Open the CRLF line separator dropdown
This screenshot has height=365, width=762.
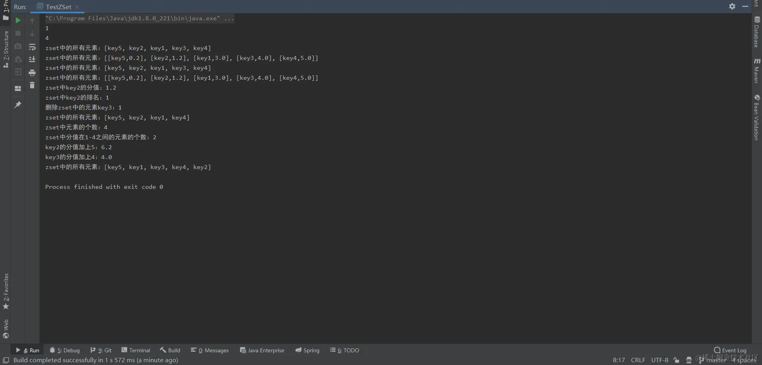click(638, 360)
